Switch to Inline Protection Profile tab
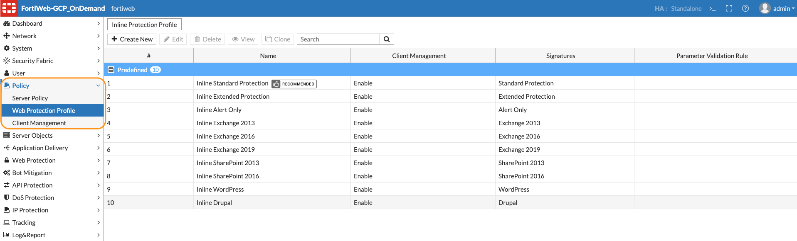797x241 pixels. [x=144, y=24]
